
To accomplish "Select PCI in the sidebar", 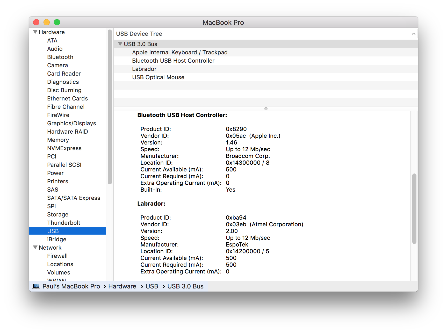I will 52,157.
